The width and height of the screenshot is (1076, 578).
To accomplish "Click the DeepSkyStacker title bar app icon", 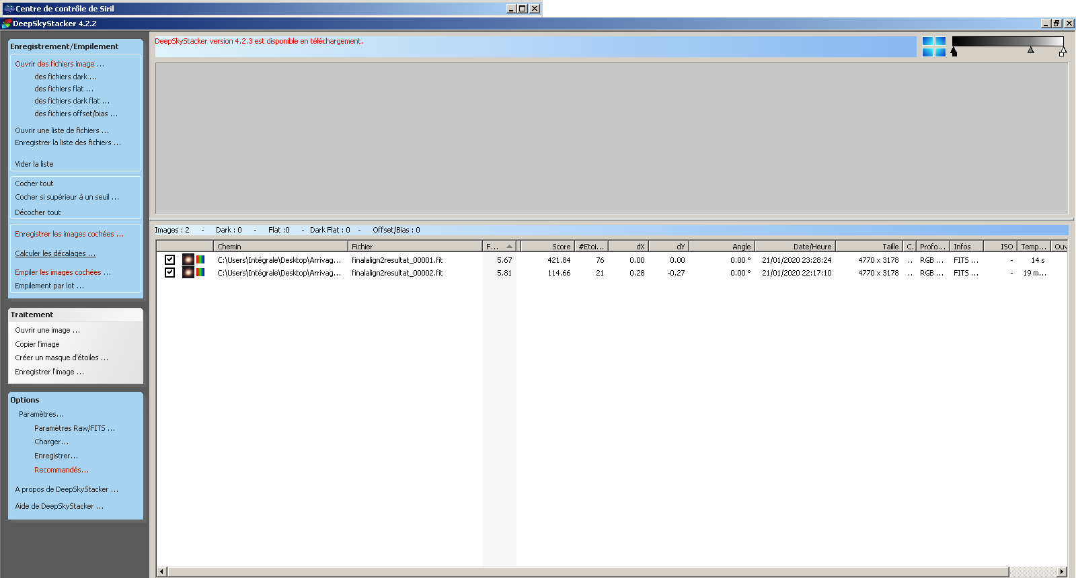I will (x=7, y=24).
